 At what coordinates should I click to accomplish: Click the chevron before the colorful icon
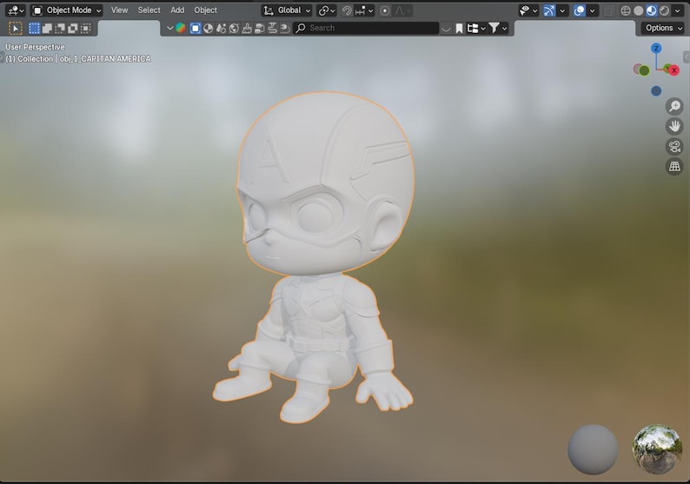(169, 28)
